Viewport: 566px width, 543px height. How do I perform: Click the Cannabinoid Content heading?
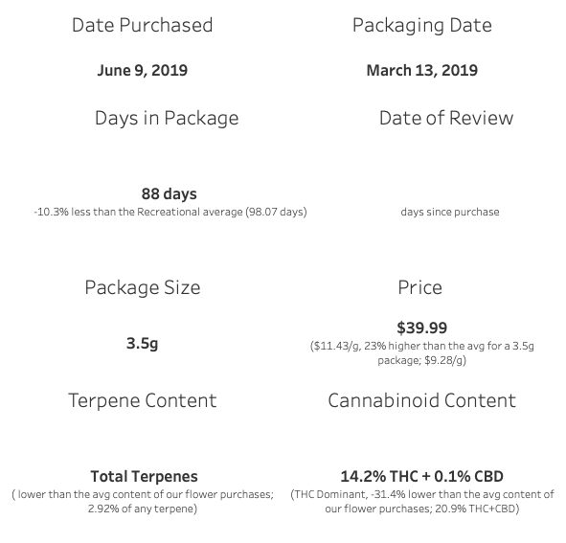pyautogui.click(x=422, y=400)
